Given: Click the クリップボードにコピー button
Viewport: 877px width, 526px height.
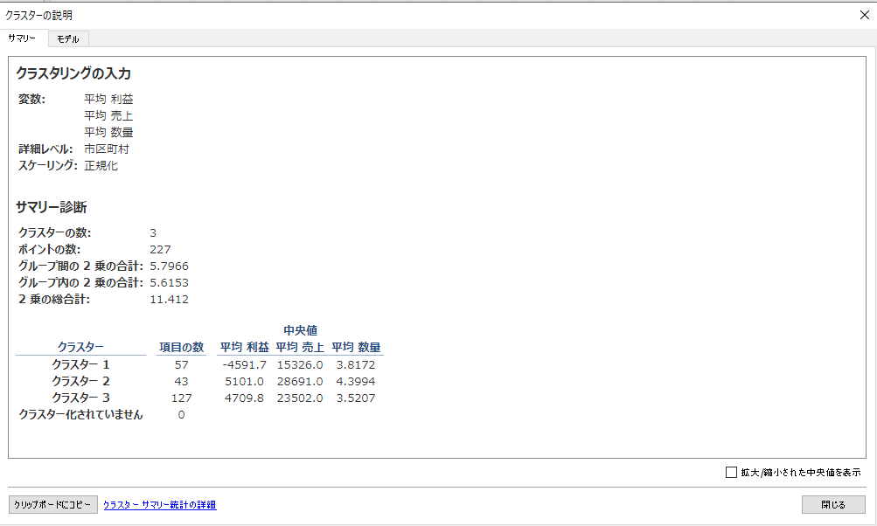Looking at the screenshot, I should pos(52,505).
